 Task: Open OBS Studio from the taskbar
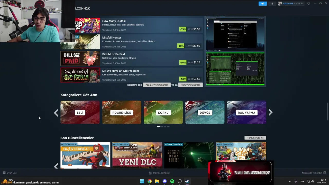pyautogui.click(x=180, y=181)
